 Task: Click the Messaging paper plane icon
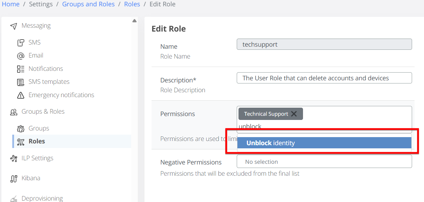pos(14,26)
